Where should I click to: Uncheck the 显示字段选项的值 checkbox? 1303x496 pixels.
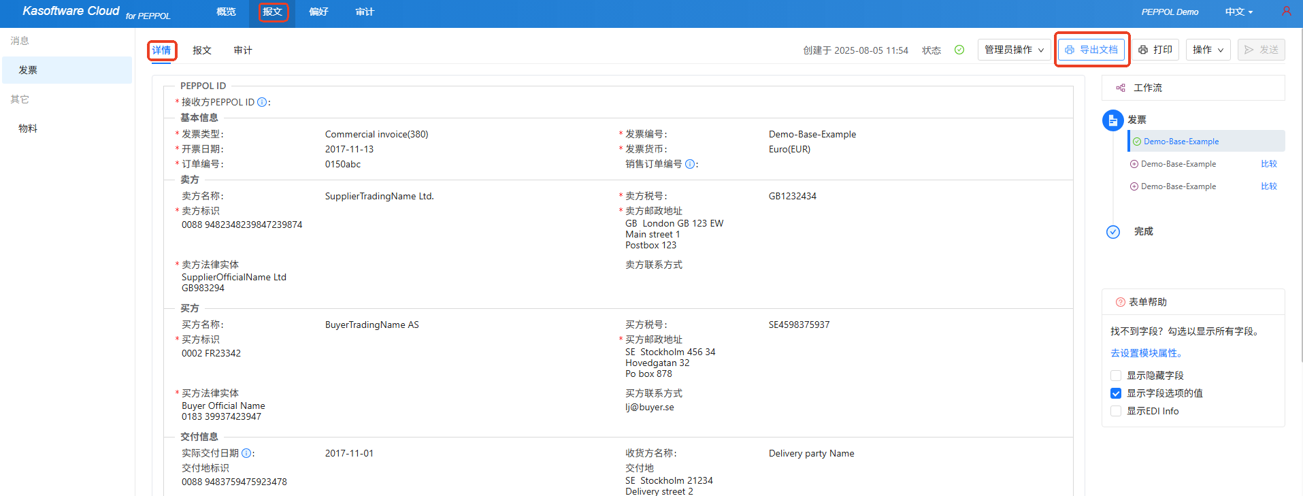coord(1116,393)
